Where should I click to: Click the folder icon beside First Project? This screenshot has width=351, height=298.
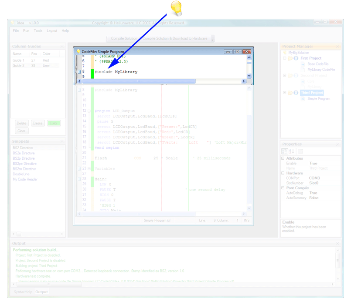coord(290,58)
